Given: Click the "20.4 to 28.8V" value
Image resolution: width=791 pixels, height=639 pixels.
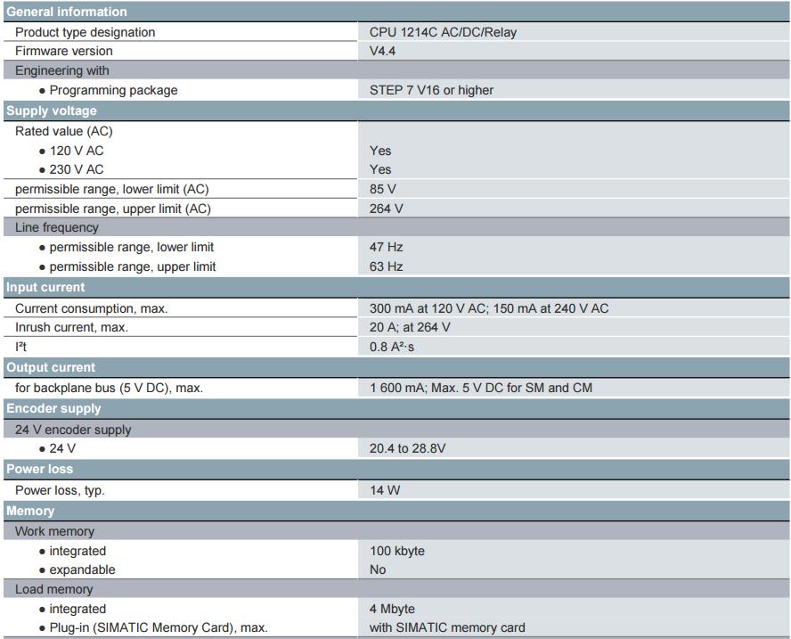Looking at the screenshot, I should tap(408, 448).
